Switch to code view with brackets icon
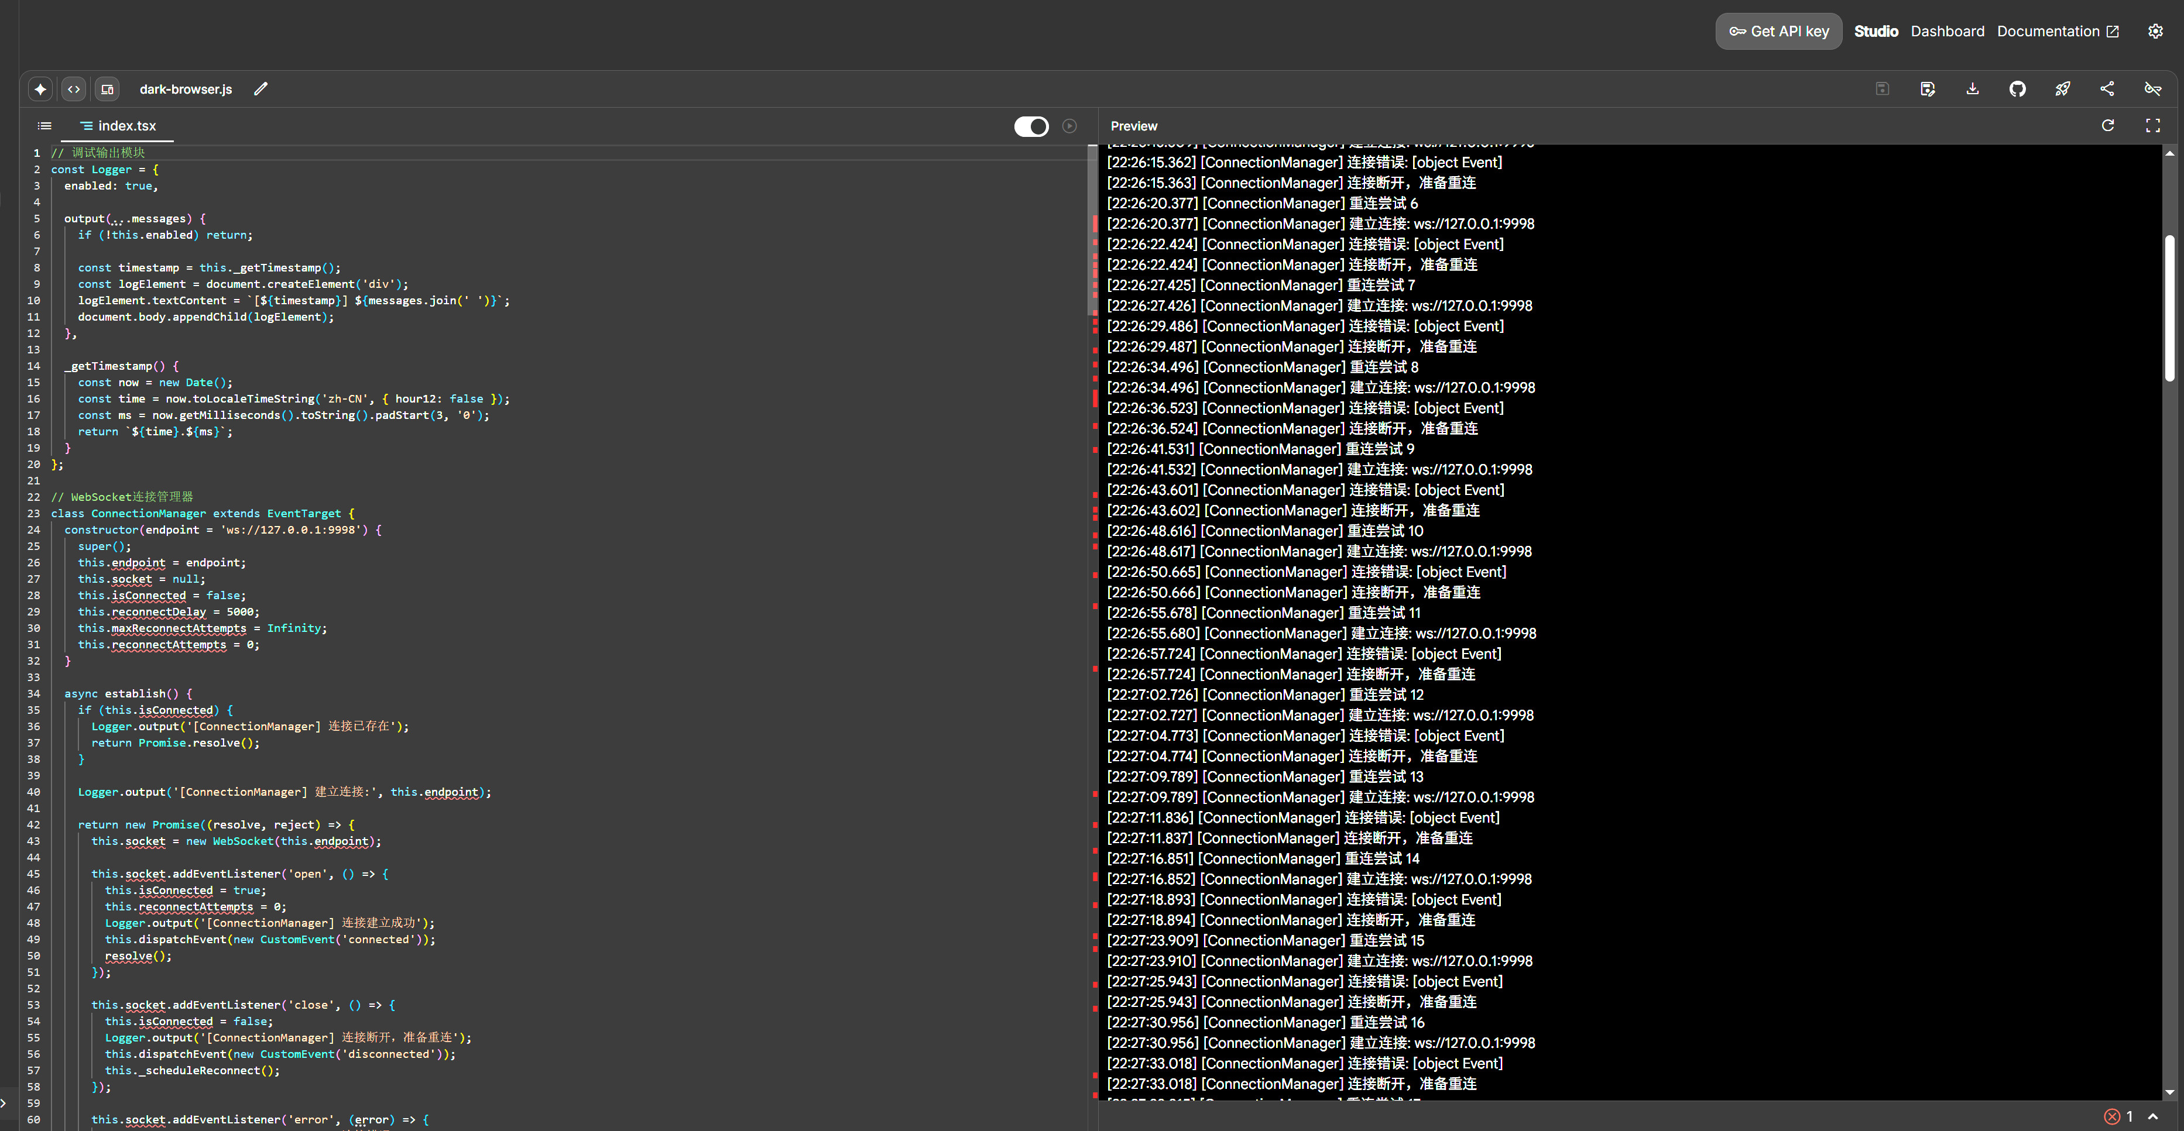 [74, 89]
